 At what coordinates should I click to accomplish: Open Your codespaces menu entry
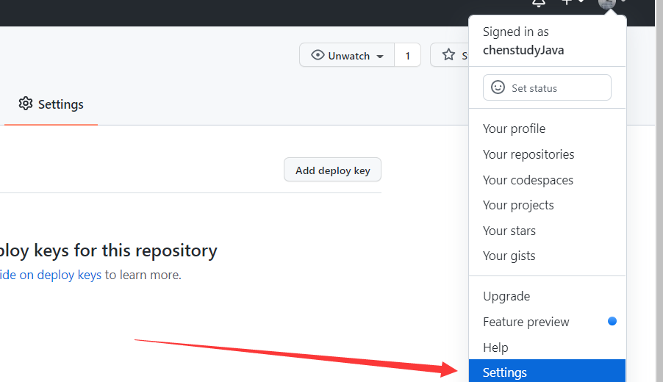547,181
